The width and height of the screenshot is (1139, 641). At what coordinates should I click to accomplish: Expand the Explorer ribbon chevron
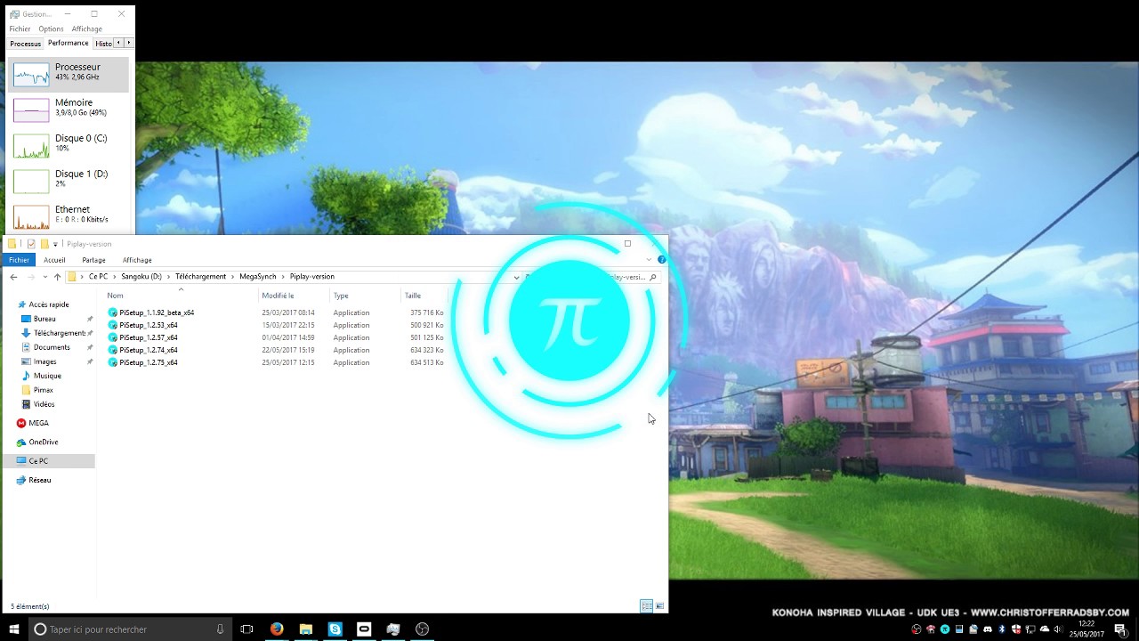point(649,259)
